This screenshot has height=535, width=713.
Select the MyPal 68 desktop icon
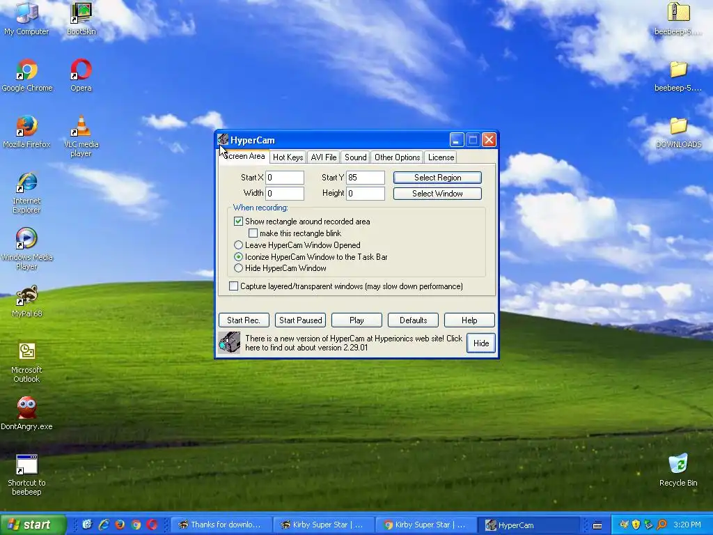click(x=27, y=301)
